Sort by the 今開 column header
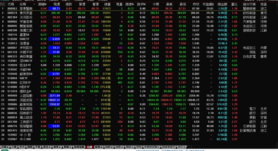 click(156, 4)
